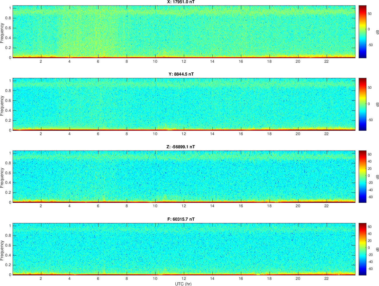
Task: Click the UTC (hr) axis label
Action: (183, 284)
